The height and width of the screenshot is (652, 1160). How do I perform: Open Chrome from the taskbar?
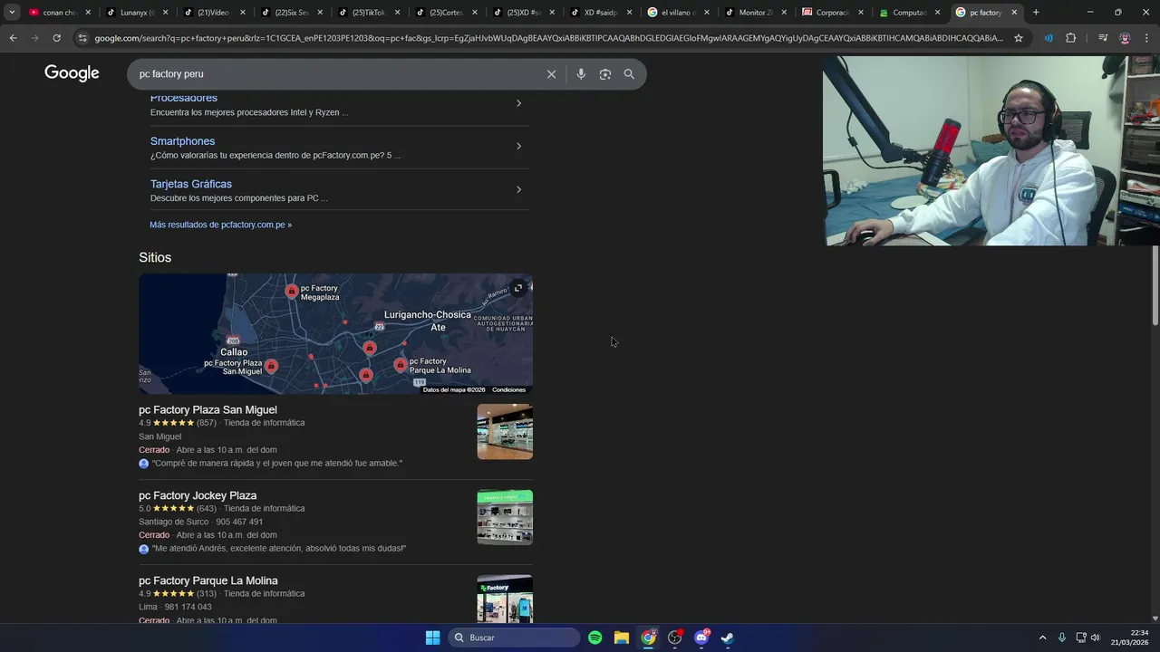click(648, 638)
